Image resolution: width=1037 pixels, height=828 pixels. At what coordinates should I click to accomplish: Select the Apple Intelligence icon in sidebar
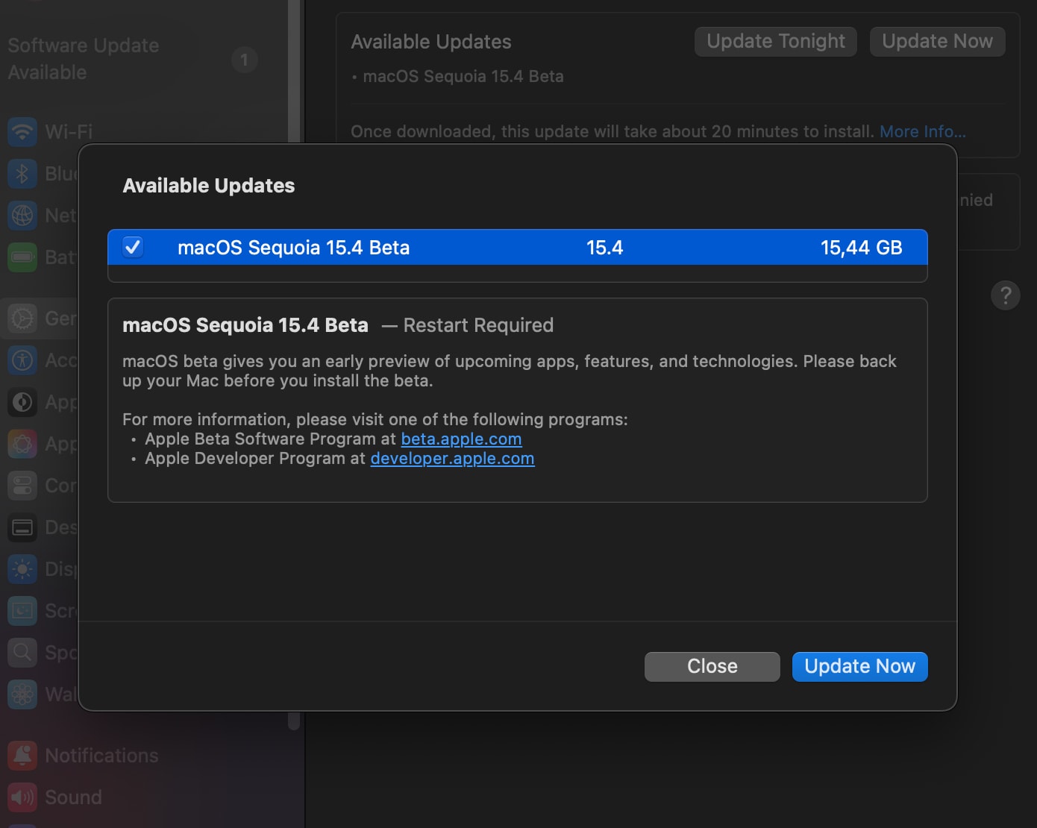point(22,444)
